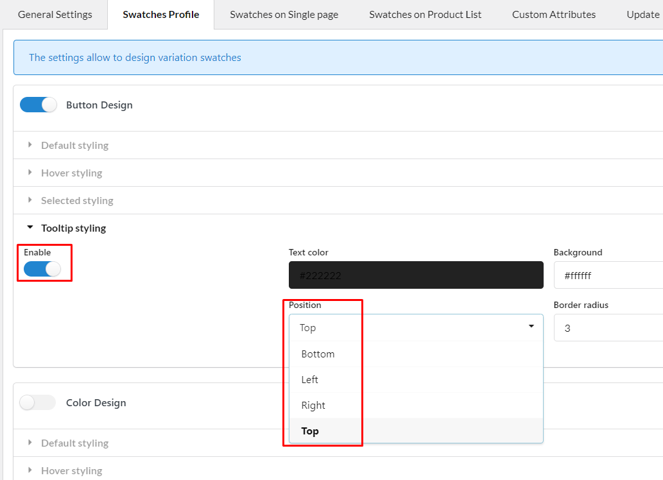Switch to Swatches Profile tab

click(160, 15)
